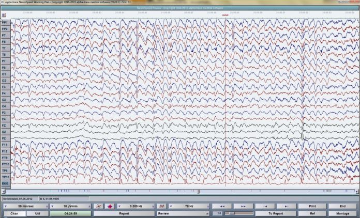Click the increase arrow of 30 mm/sec
Screen dimensions: 360x218
[47, 206]
